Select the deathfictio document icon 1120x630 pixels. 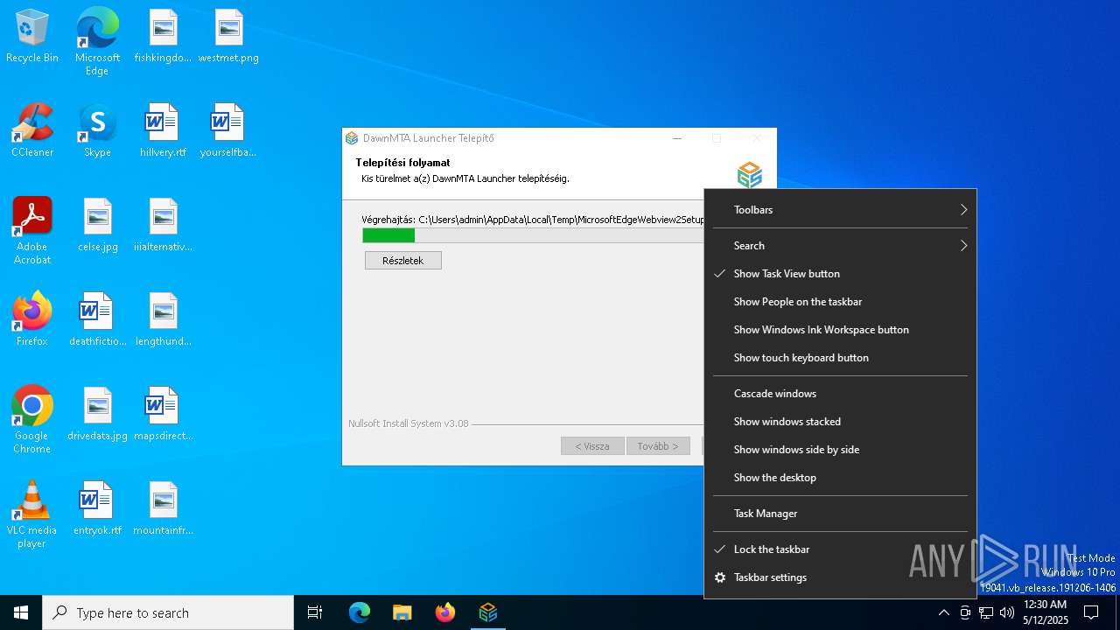97,320
